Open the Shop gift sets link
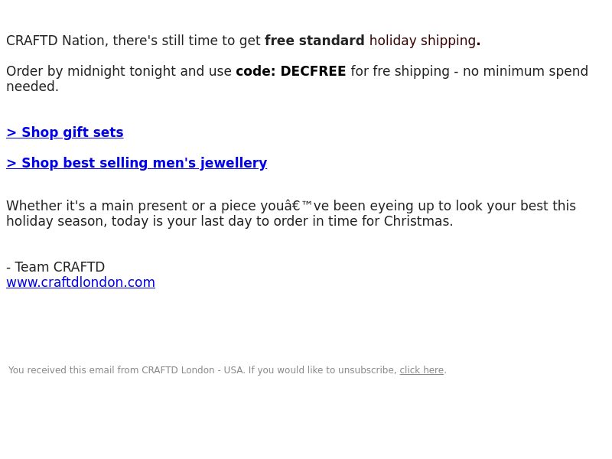Viewport: 612px width, 459px height. pos(65,132)
